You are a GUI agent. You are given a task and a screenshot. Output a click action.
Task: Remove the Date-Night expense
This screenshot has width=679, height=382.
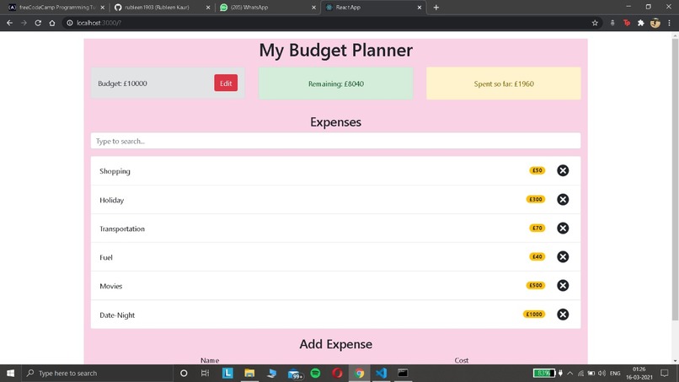pyautogui.click(x=563, y=315)
